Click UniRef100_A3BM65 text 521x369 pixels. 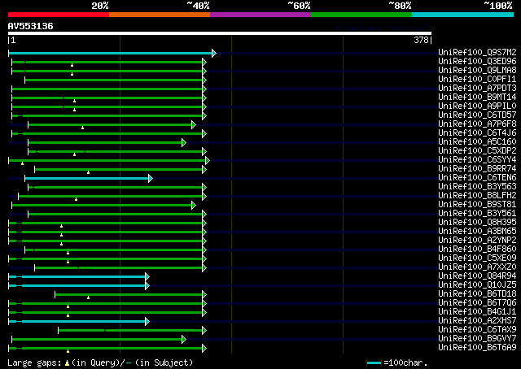tap(477, 232)
